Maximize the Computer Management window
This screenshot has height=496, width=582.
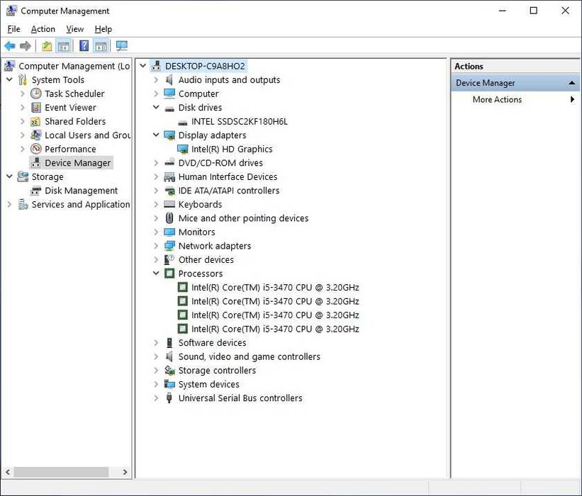[x=533, y=11]
